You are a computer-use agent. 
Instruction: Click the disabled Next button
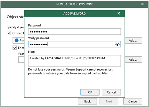[x=109, y=101]
